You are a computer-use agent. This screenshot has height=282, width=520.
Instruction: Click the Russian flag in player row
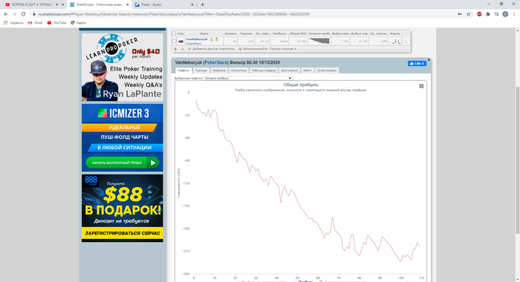[181, 42]
